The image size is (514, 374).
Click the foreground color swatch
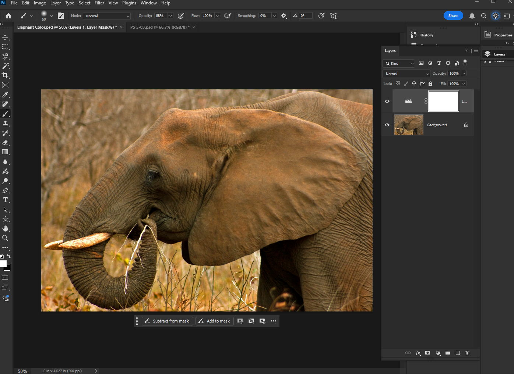3,264
